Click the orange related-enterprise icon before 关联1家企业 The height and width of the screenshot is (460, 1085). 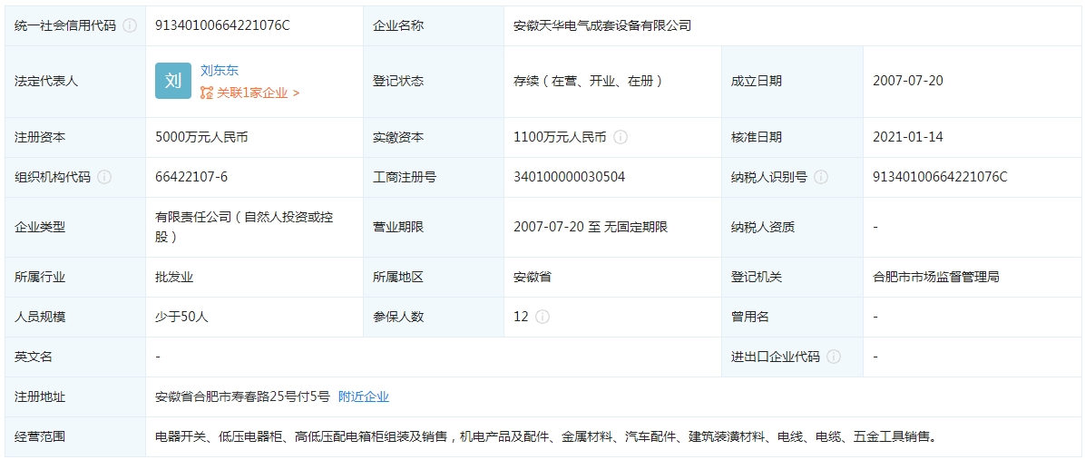207,93
